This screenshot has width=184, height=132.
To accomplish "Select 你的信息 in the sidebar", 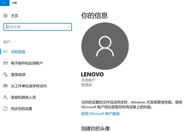I will (x=18, y=52).
